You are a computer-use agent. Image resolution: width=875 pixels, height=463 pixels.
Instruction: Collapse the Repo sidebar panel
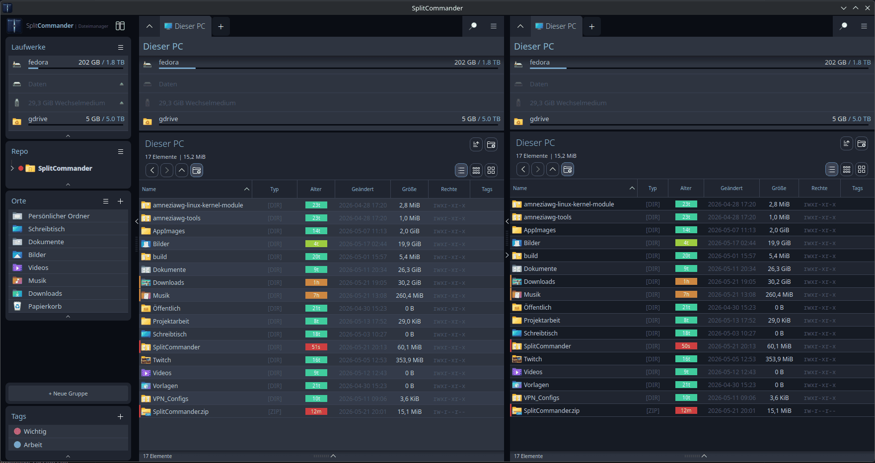[68, 184]
